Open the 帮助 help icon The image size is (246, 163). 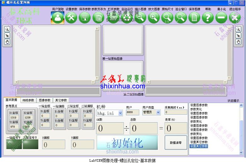coord(208,18)
